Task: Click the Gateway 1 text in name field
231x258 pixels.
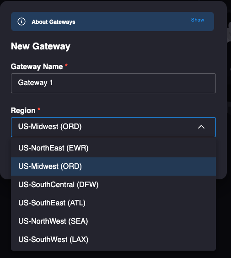Action: (35, 83)
